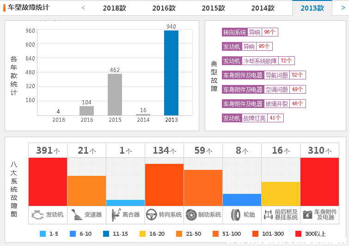This screenshot has height=246, width=349.
Task: Go to previous years with left arrow
Action: [83, 8]
